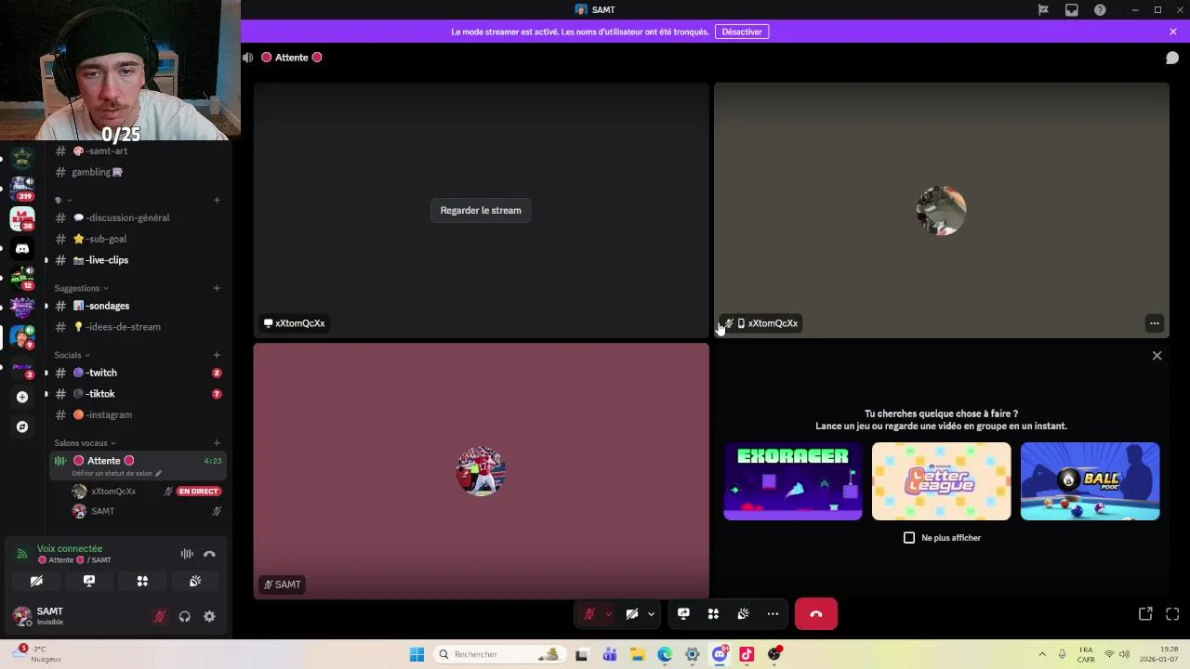Screen dimensions: 1190x669
Task: Open the gambling channel
Action: [137, 172]
